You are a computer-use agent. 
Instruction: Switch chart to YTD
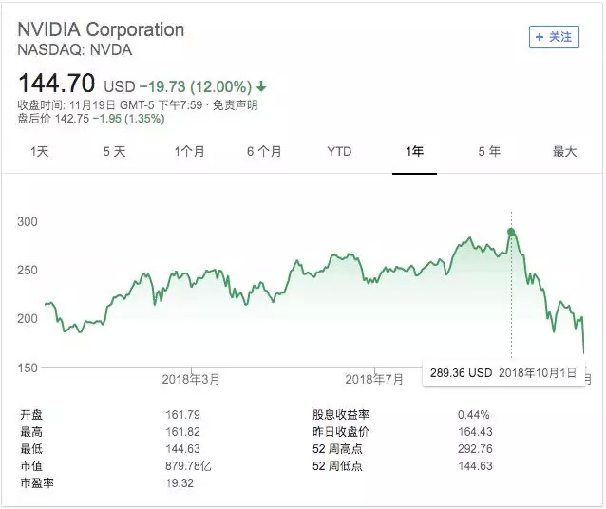[x=339, y=152]
